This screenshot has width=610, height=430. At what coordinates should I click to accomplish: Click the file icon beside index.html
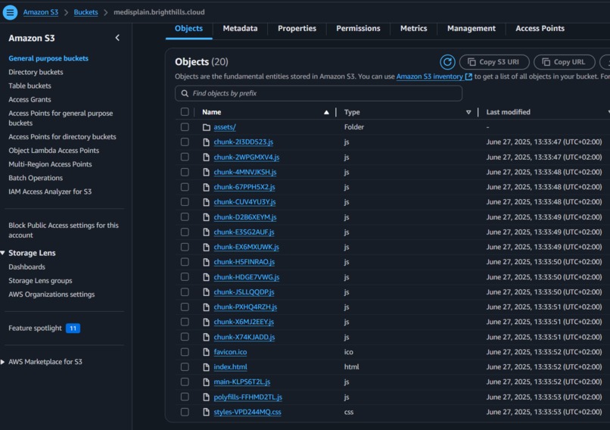(x=207, y=367)
